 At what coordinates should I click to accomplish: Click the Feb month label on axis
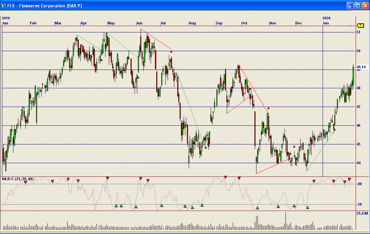(33, 23)
